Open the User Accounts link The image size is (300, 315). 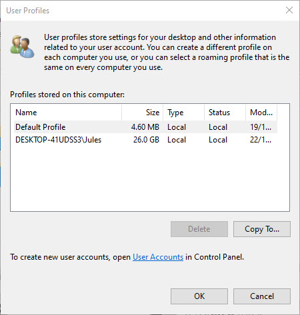(158, 257)
